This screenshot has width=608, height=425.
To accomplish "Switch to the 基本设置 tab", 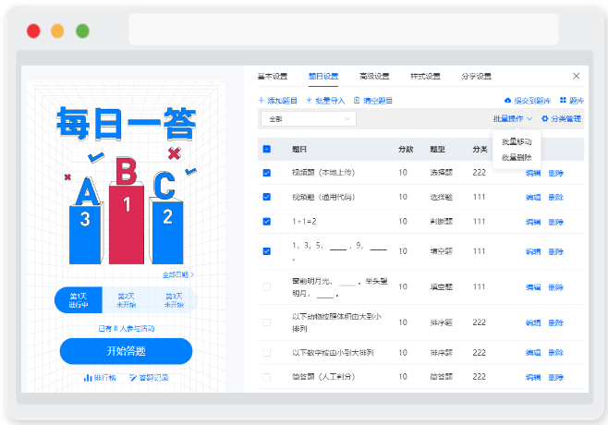I will (x=273, y=77).
